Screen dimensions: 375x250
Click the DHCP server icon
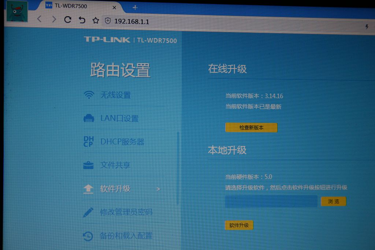[89, 141]
